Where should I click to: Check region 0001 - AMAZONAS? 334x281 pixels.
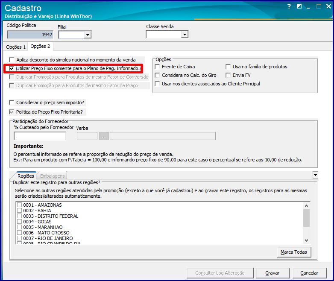pos(19,205)
